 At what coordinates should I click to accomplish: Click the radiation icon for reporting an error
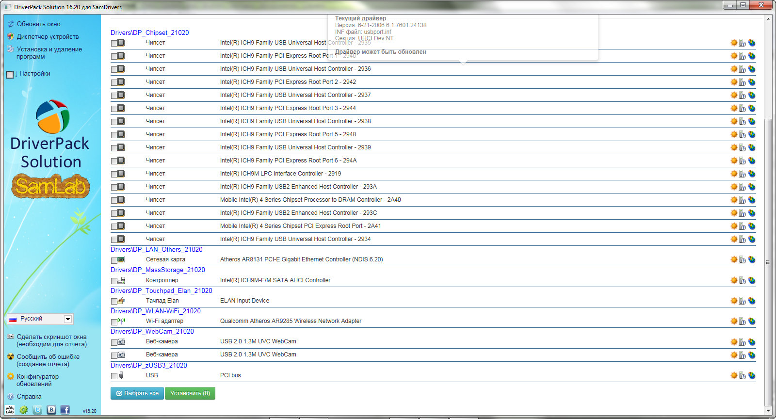pos(11,356)
